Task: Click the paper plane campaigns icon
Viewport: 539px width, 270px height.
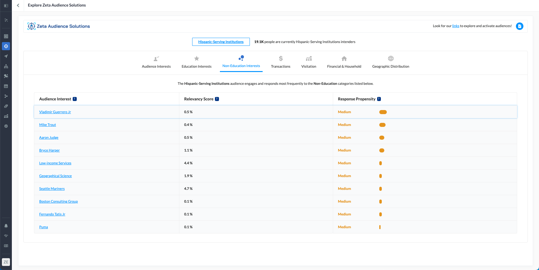Action: 6,56
